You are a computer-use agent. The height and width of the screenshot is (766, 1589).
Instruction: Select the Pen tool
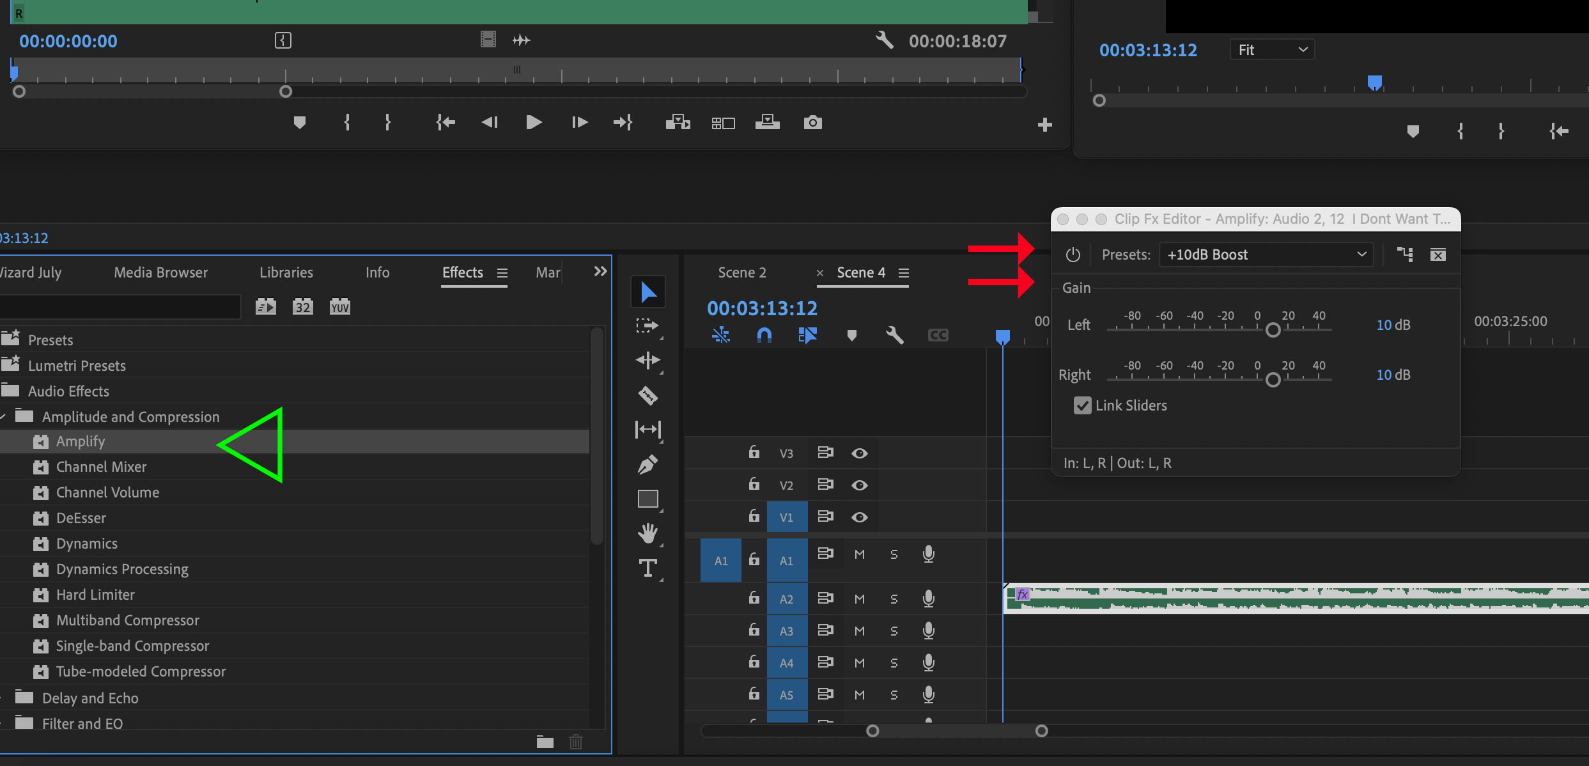[x=648, y=464]
